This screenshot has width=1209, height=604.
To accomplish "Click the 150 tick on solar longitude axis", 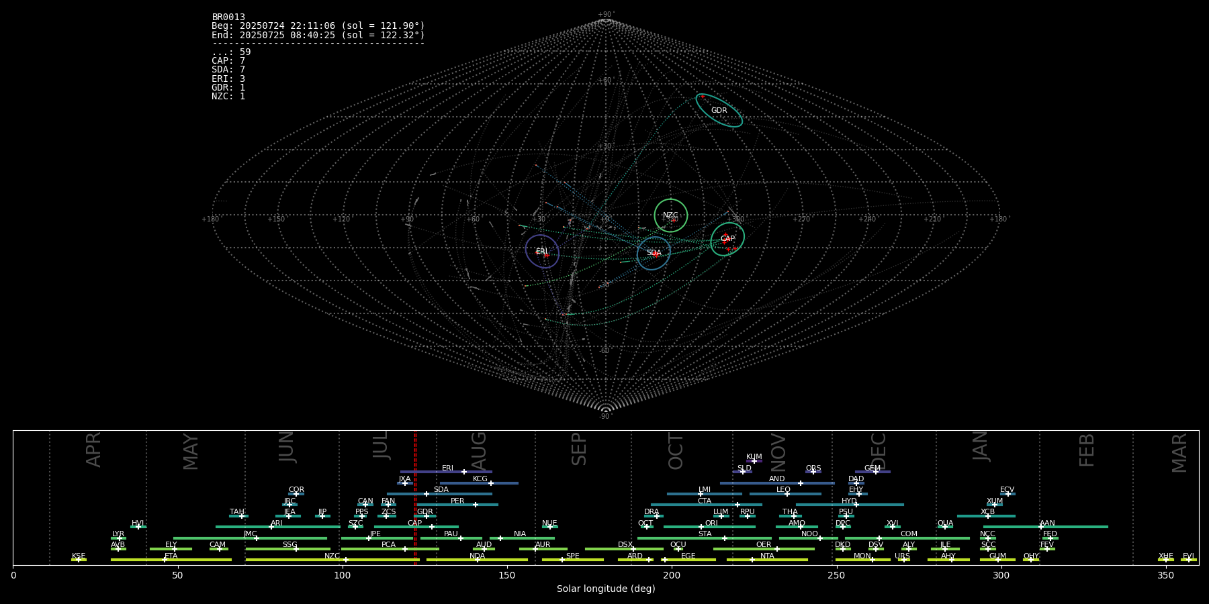I will coord(507,575).
